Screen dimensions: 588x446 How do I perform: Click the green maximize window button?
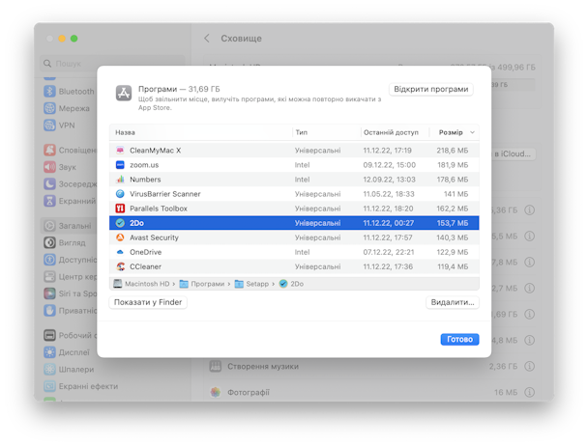[x=74, y=39]
